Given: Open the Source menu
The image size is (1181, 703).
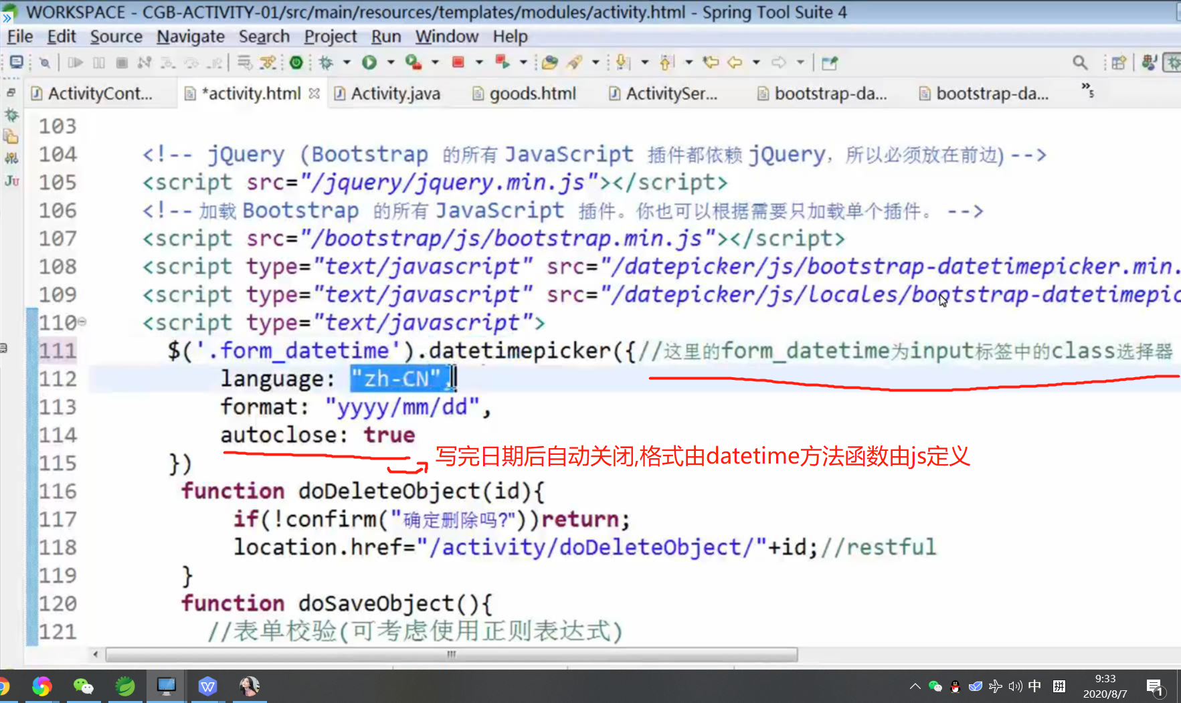Looking at the screenshot, I should click(x=116, y=36).
